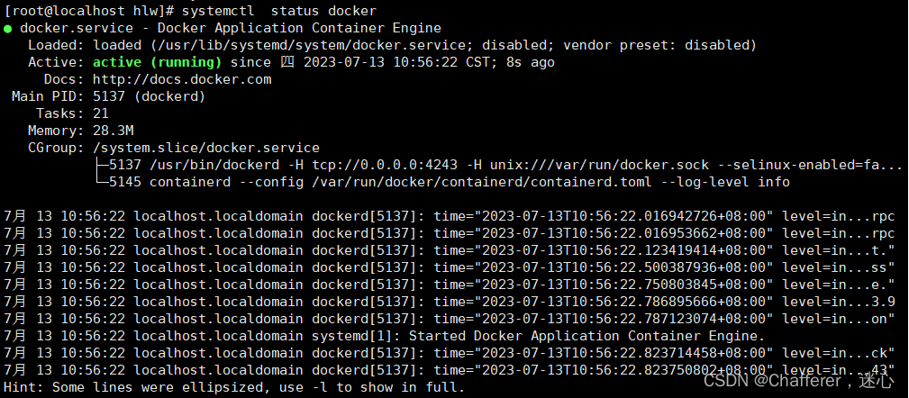Click the Main PID 5137 (dockerd) value
The height and width of the screenshot is (398, 909).
pos(149,96)
